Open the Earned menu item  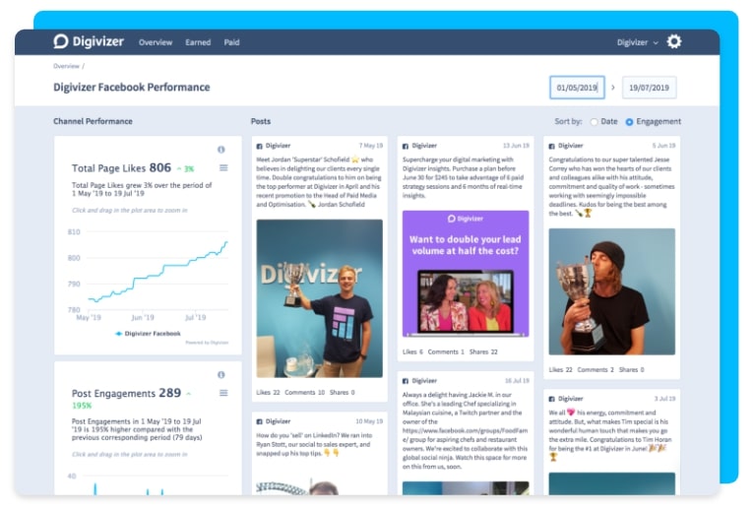click(198, 42)
